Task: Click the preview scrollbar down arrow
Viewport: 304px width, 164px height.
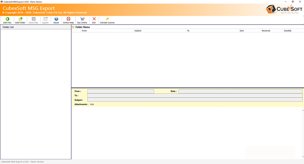Action: [303, 157]
